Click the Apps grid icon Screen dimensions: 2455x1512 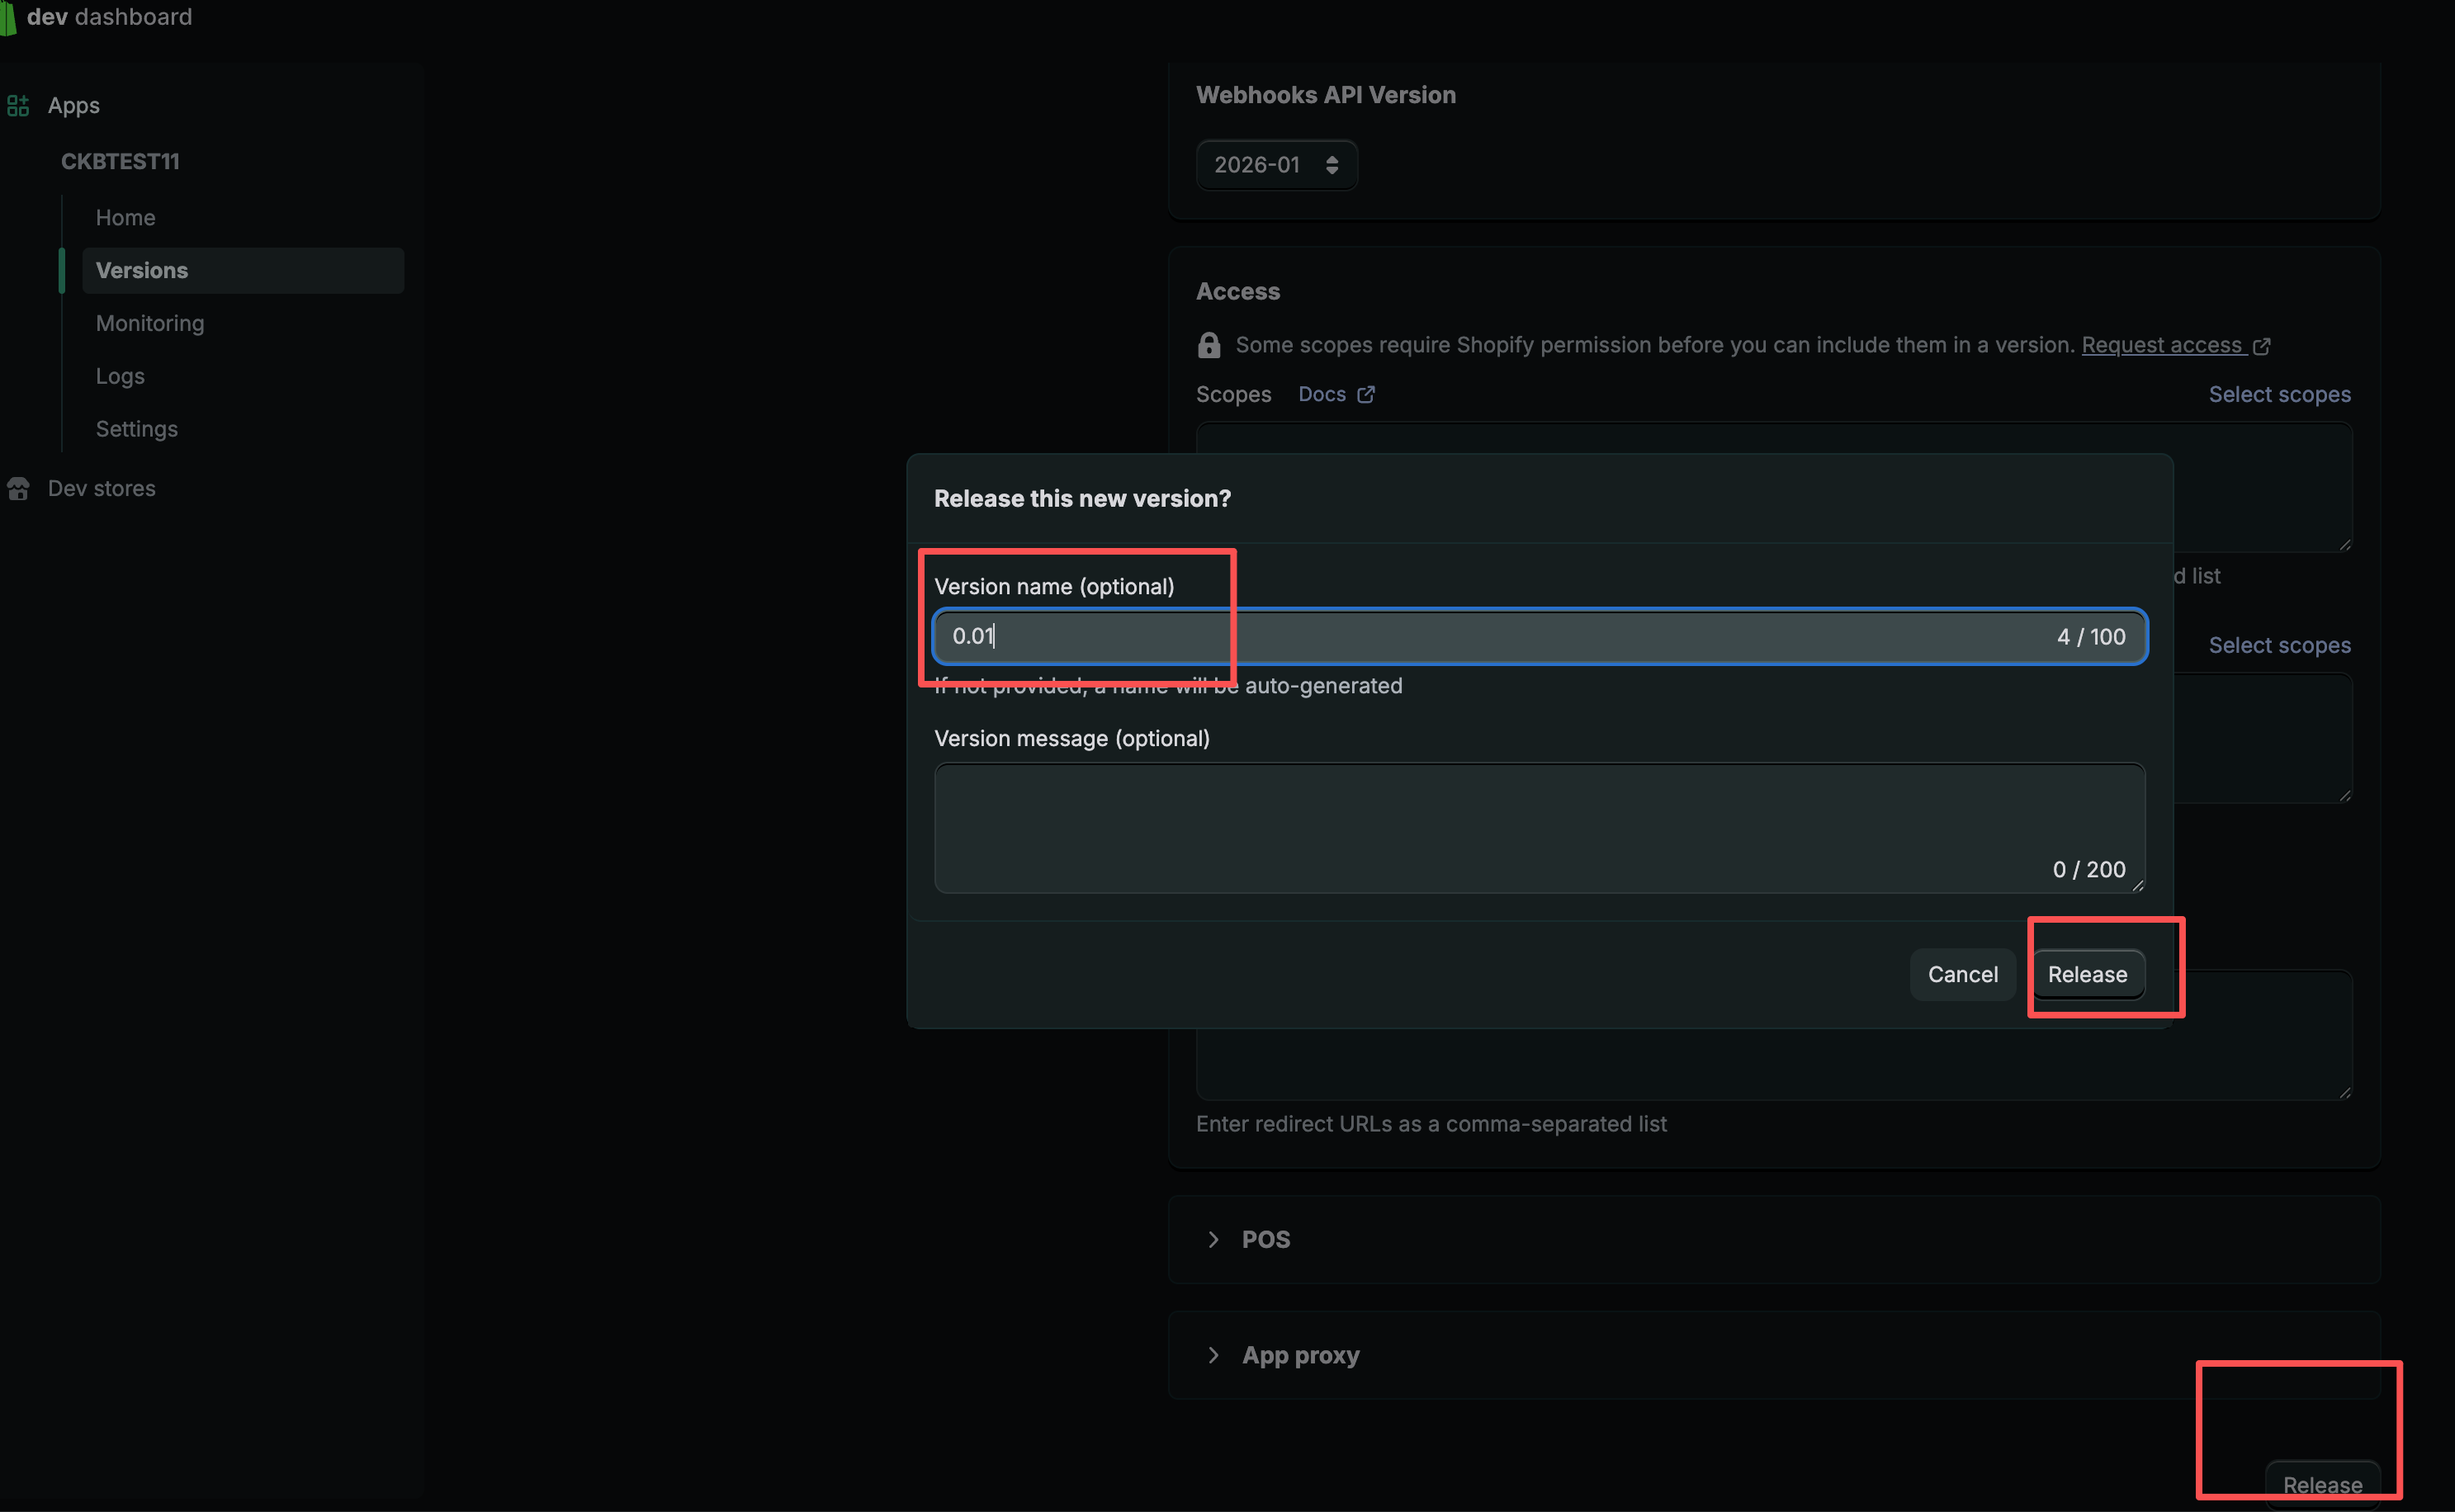(x=18, y=105)
